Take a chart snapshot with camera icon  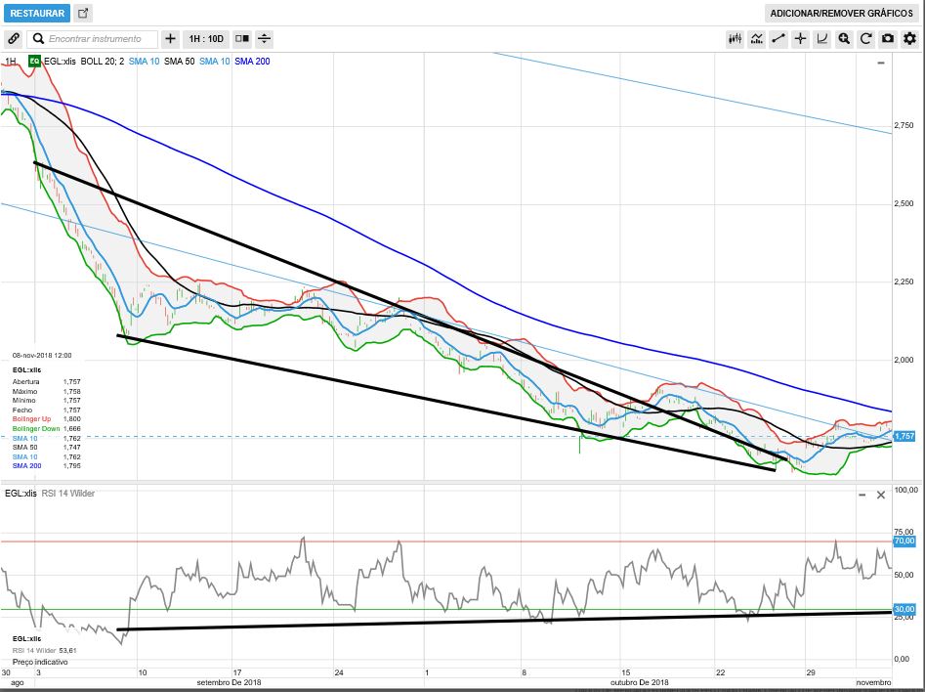click(x=888, y=39)
